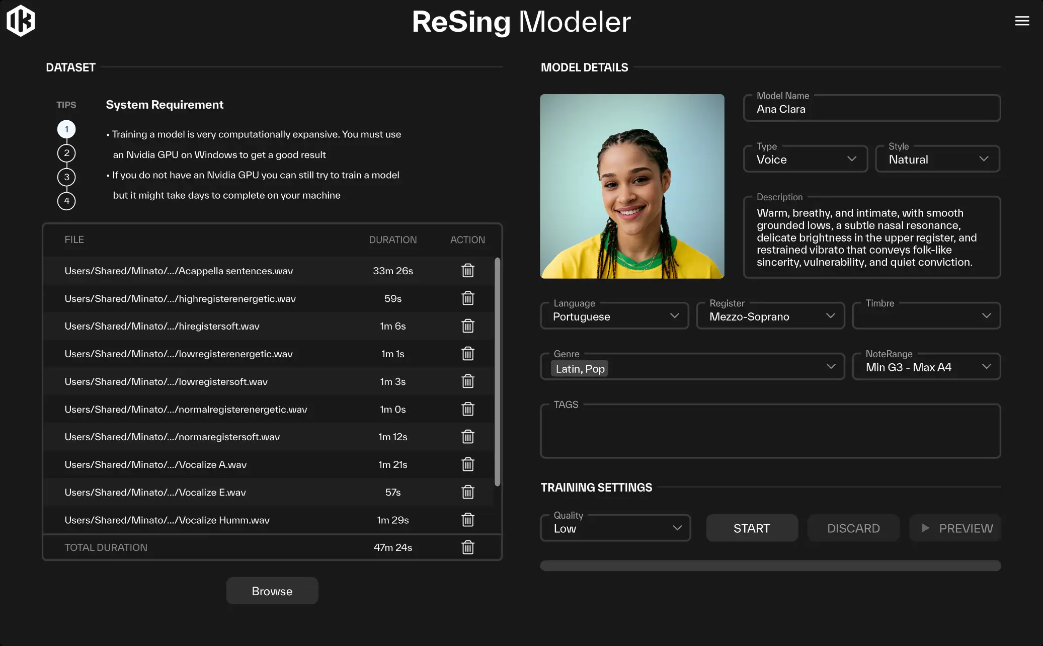Expand the Register dropdown Mezzo-Soprano
Screen dimensions: 1043x646
[770, 316]
